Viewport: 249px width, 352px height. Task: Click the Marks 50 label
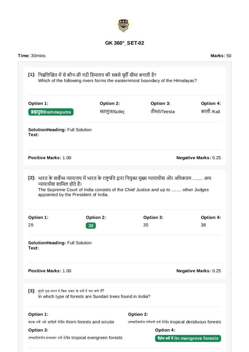click(x=221, y=56)
